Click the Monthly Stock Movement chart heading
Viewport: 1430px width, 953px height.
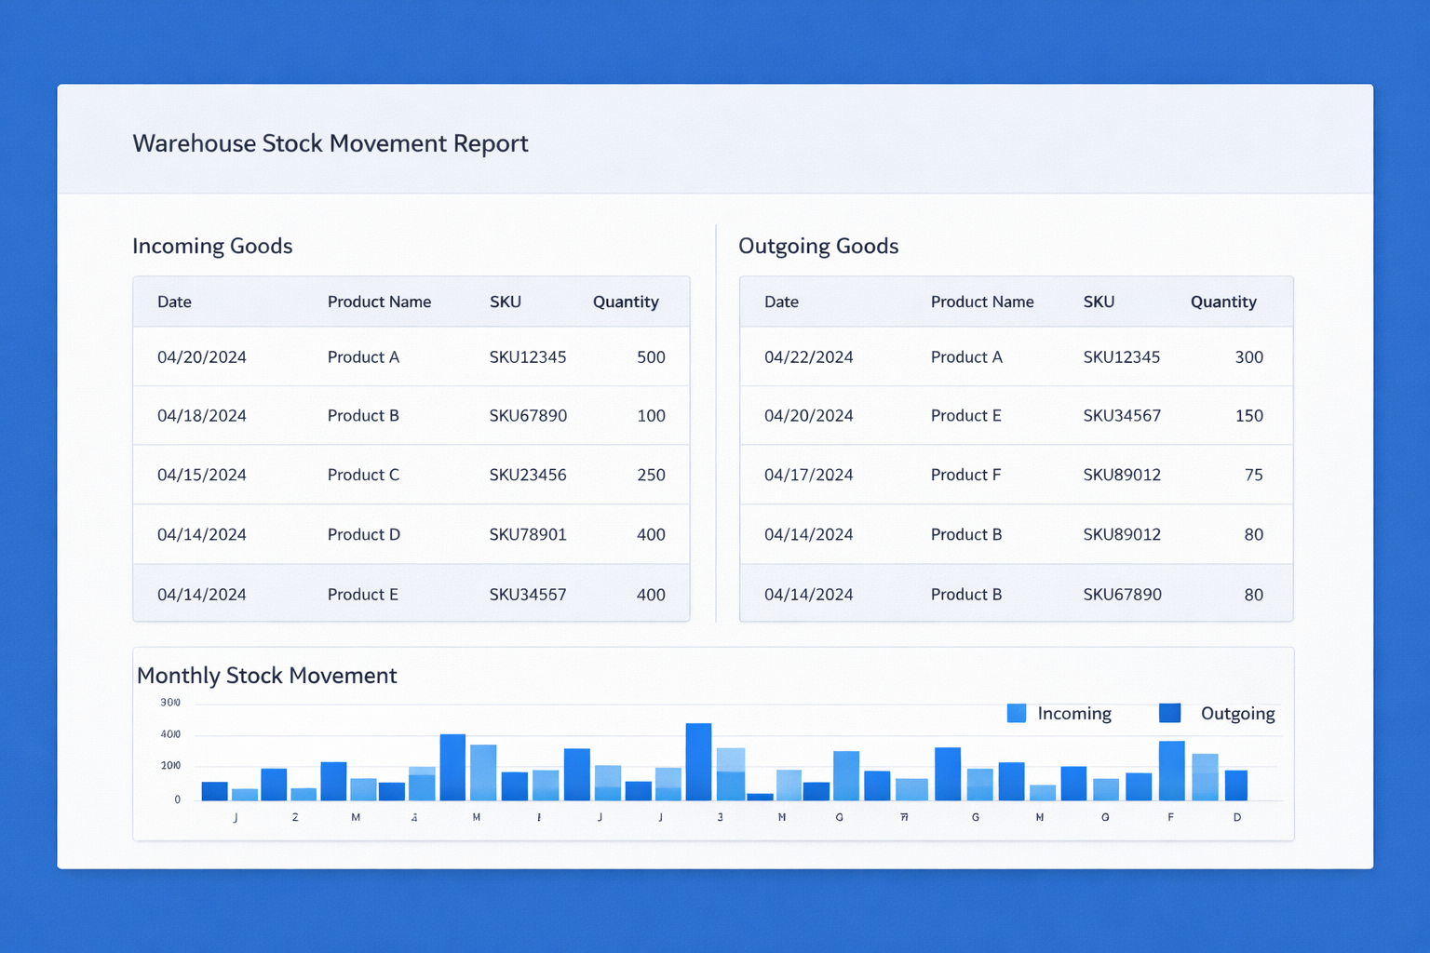(x=267, y=676)
